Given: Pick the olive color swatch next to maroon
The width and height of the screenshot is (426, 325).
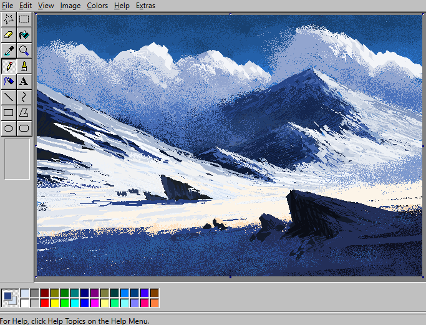Looking at the screenshot, I should pyautogui.click(x=55, y=293).
